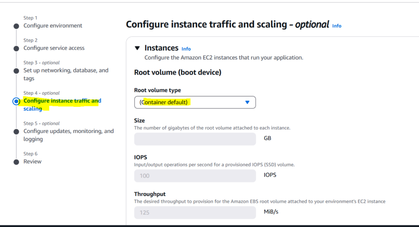
Task: Open the Root volume type dropdown
Action: (195, 102)
